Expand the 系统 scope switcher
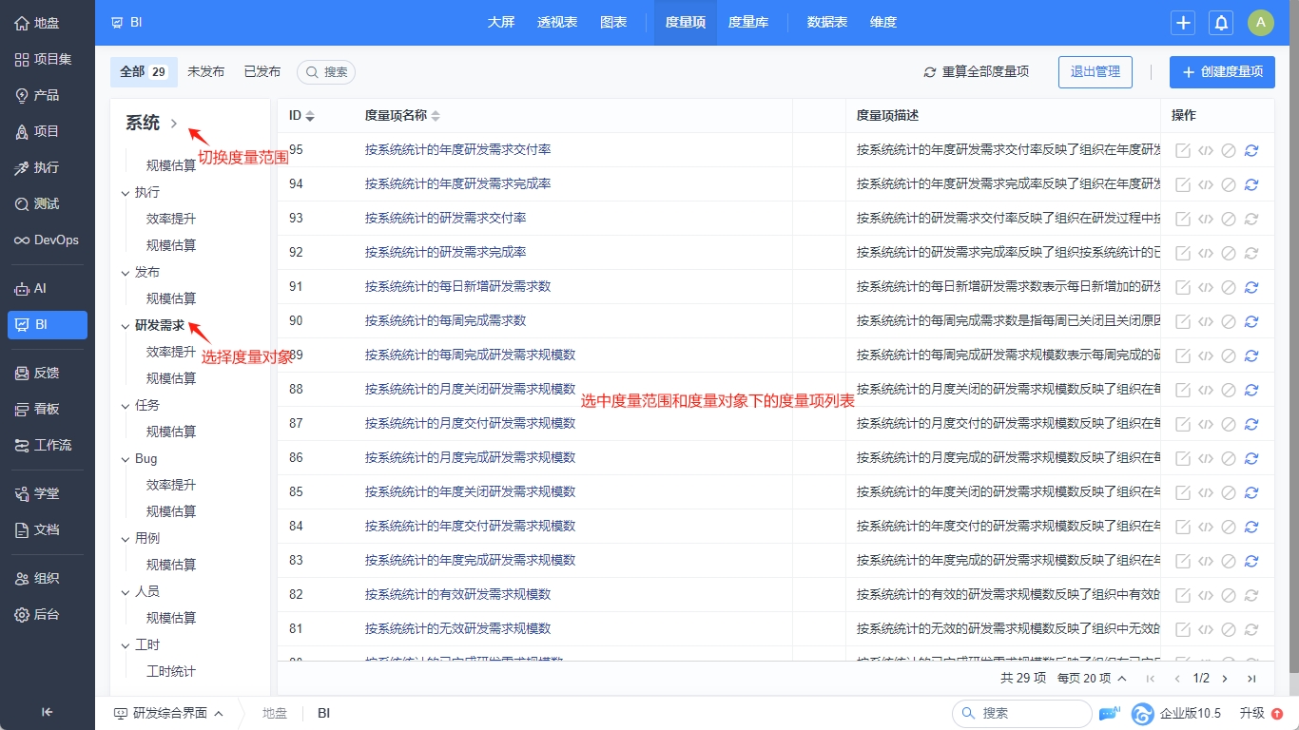 point(174,124)
